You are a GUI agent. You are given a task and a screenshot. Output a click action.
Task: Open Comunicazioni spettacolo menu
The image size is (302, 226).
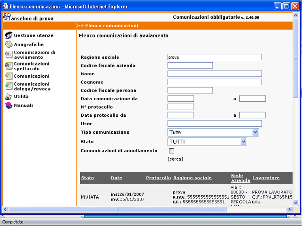point(32,66)
